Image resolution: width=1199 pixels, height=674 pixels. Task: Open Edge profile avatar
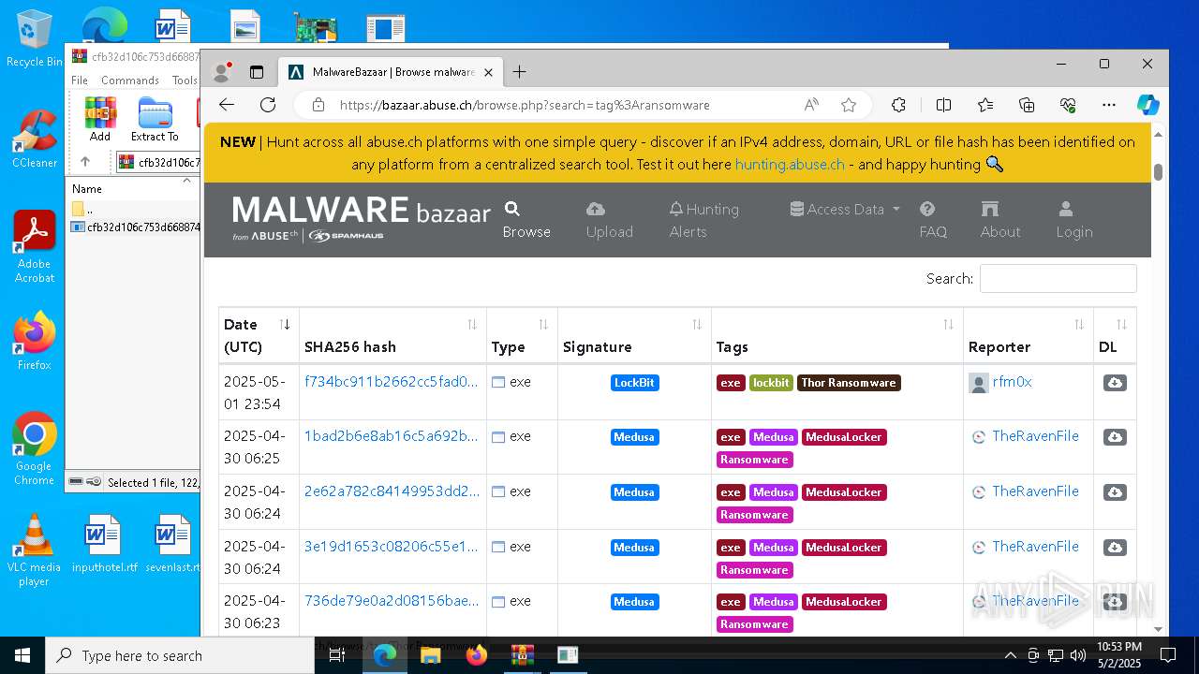[x=222, y=72]
